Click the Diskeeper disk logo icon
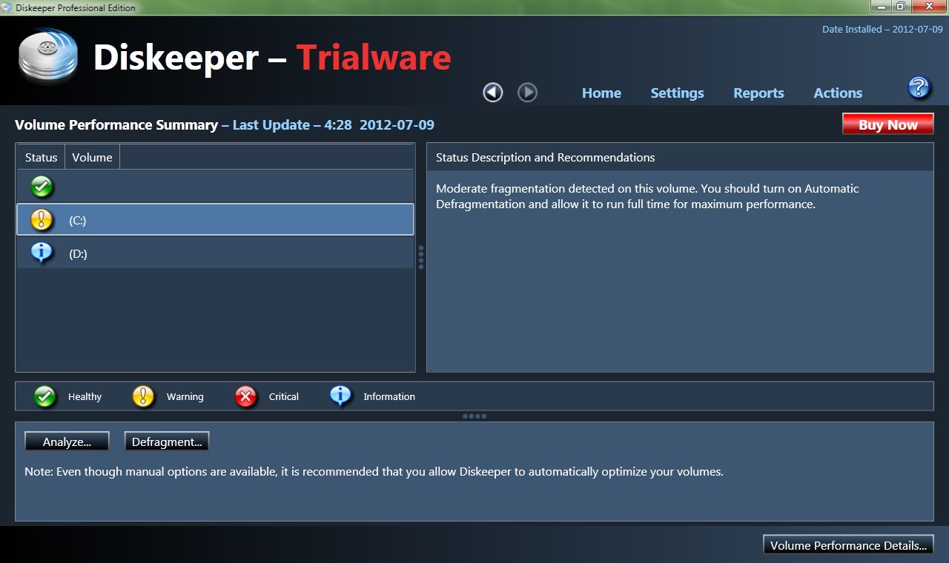This screenshot has width=949, height=563. pos(48,56)
